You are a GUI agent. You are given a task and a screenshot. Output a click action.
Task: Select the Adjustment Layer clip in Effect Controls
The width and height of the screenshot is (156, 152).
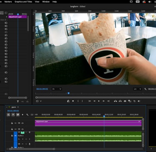(17, 17)
